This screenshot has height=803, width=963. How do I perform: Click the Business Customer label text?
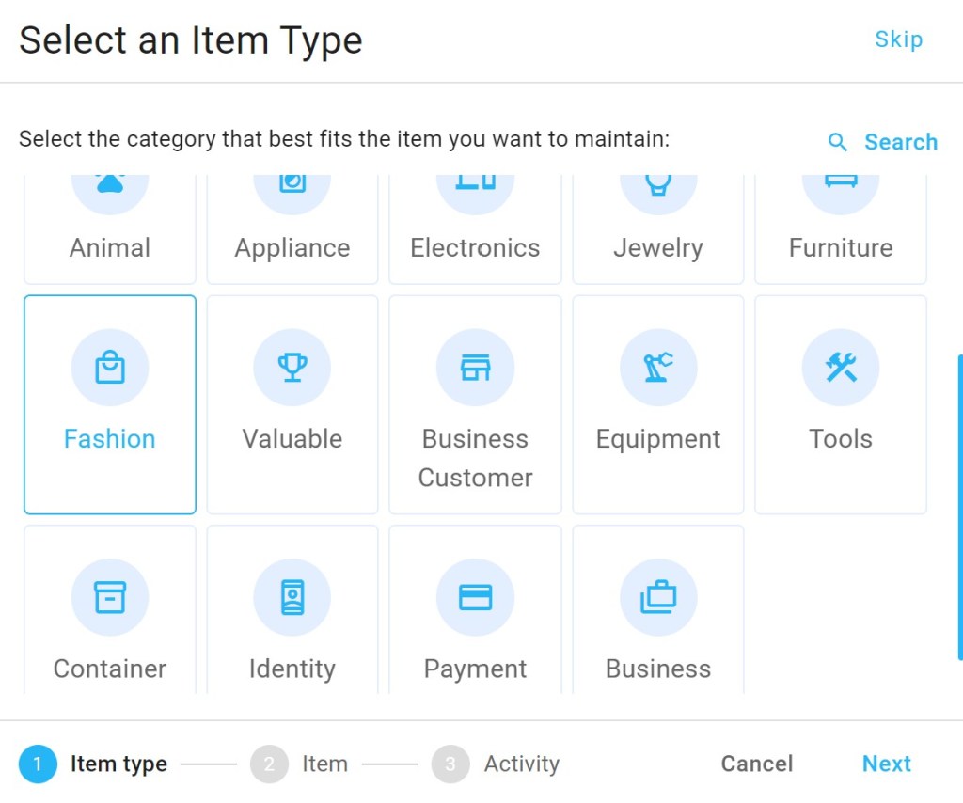pos(475,458)
